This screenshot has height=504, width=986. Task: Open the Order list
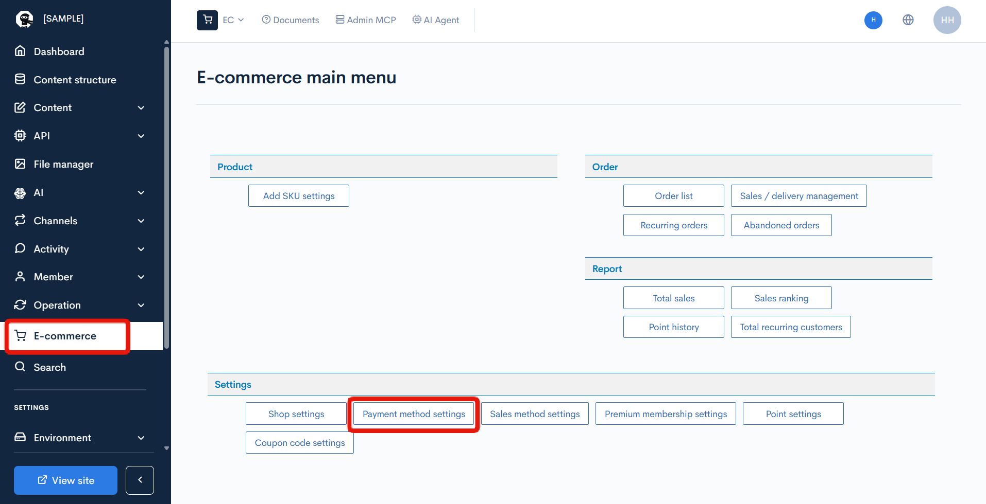673,196
